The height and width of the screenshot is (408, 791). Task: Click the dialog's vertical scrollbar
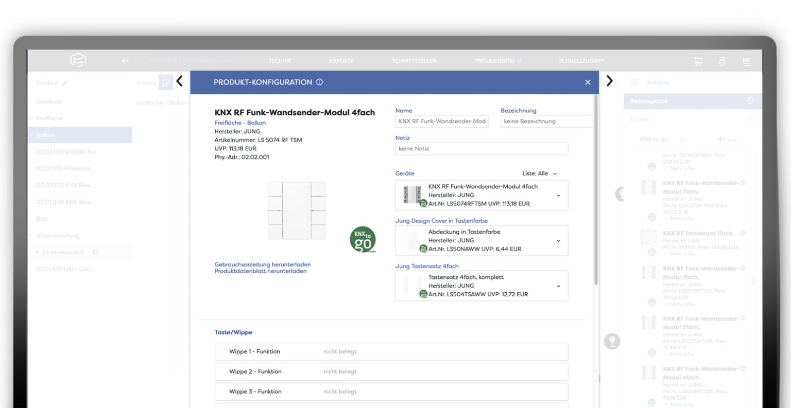[x=596, y=190]
